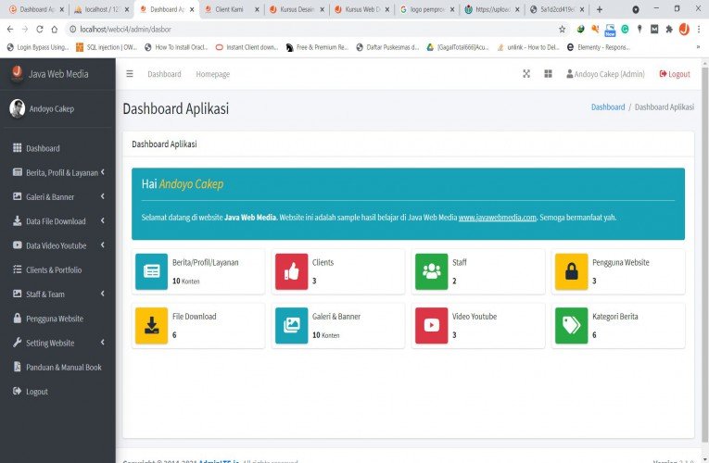Screen dimensions: 709x463
Task: Open Pengguna Website in sidebar
Action: [57, 319]
